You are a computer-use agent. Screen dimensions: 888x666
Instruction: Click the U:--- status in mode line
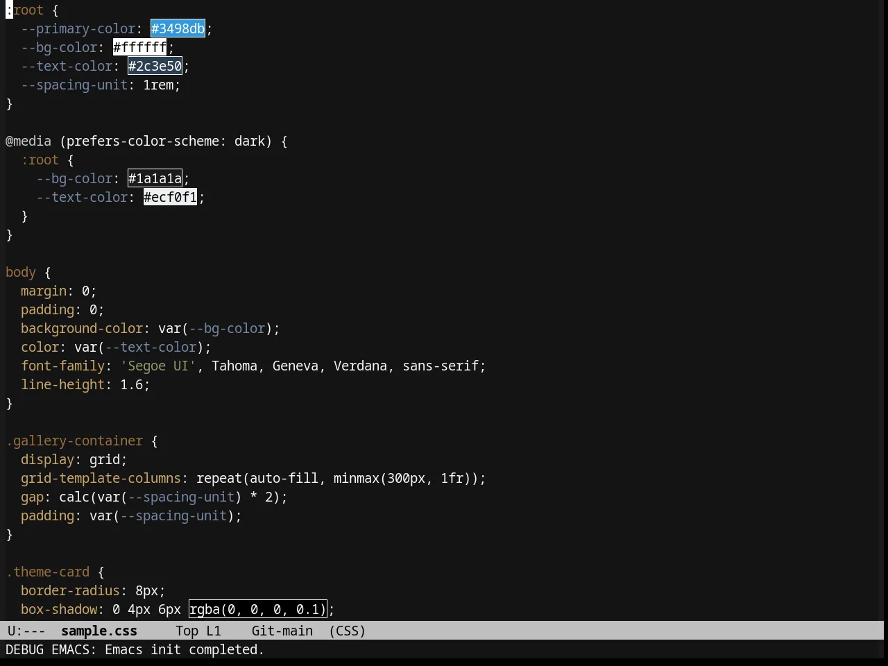pyautogui.click(x=26, y=631)
